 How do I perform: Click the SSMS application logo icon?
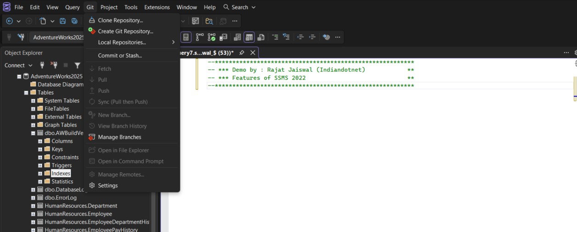pos(6,7)
